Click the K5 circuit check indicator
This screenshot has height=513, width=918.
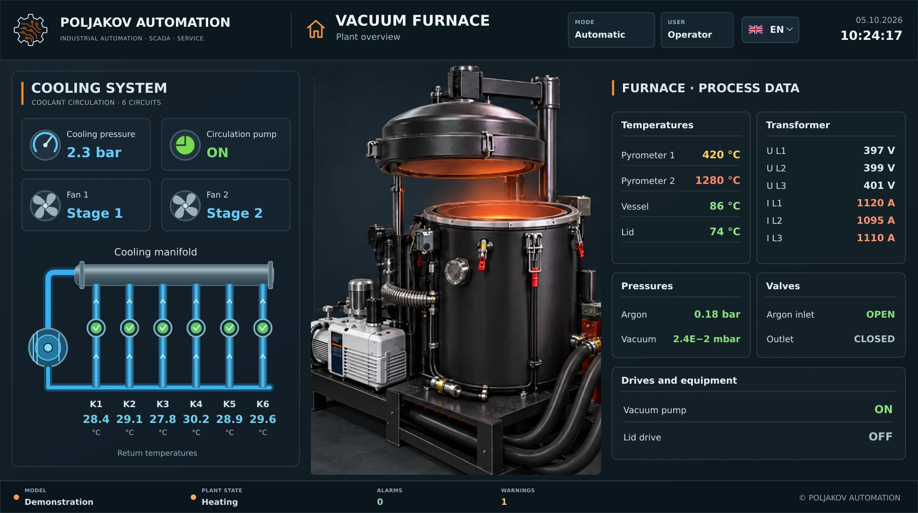(x=229, y=328)
